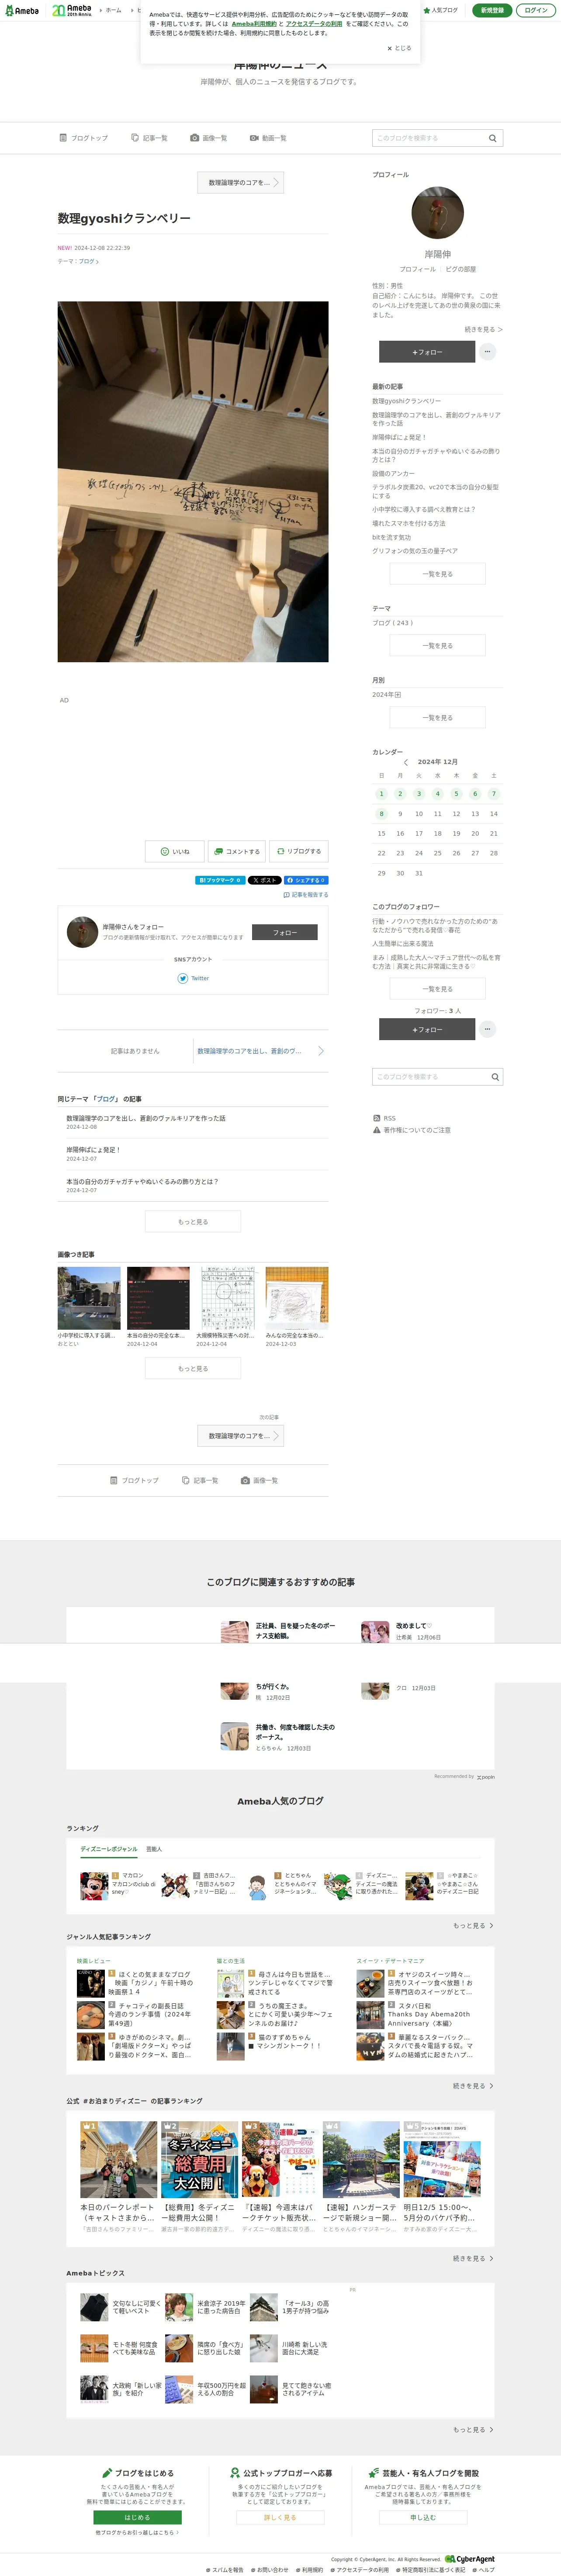Open thumbnail of 大規模特殊災害への対 image post

coord(227,1298)
